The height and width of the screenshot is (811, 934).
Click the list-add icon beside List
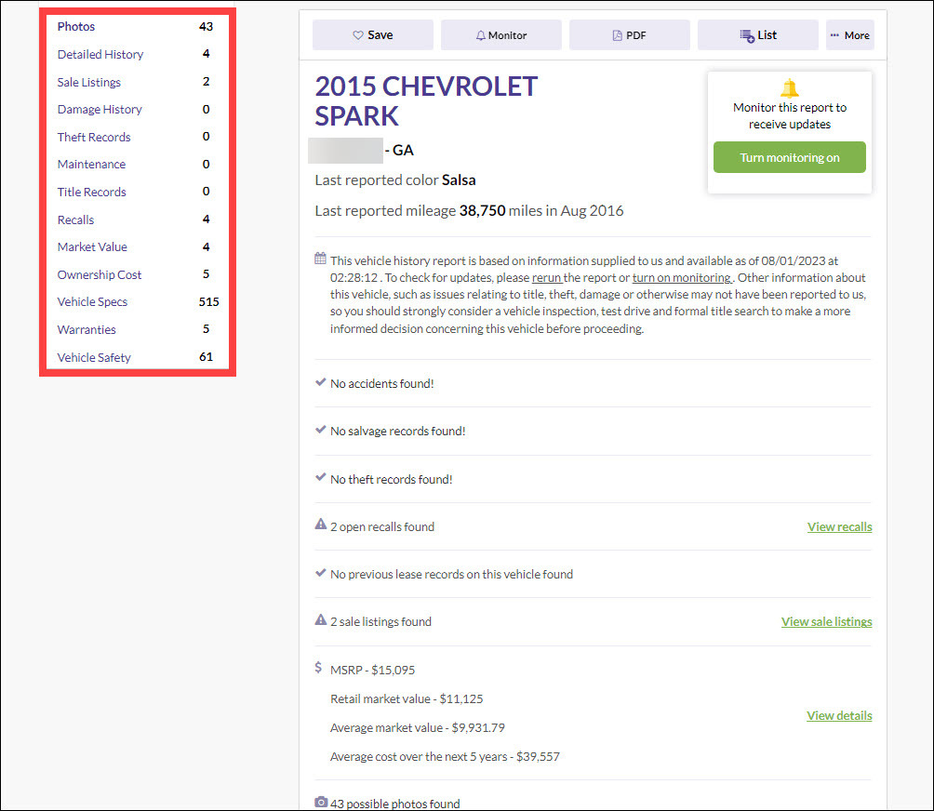click(x=747, y=35)
